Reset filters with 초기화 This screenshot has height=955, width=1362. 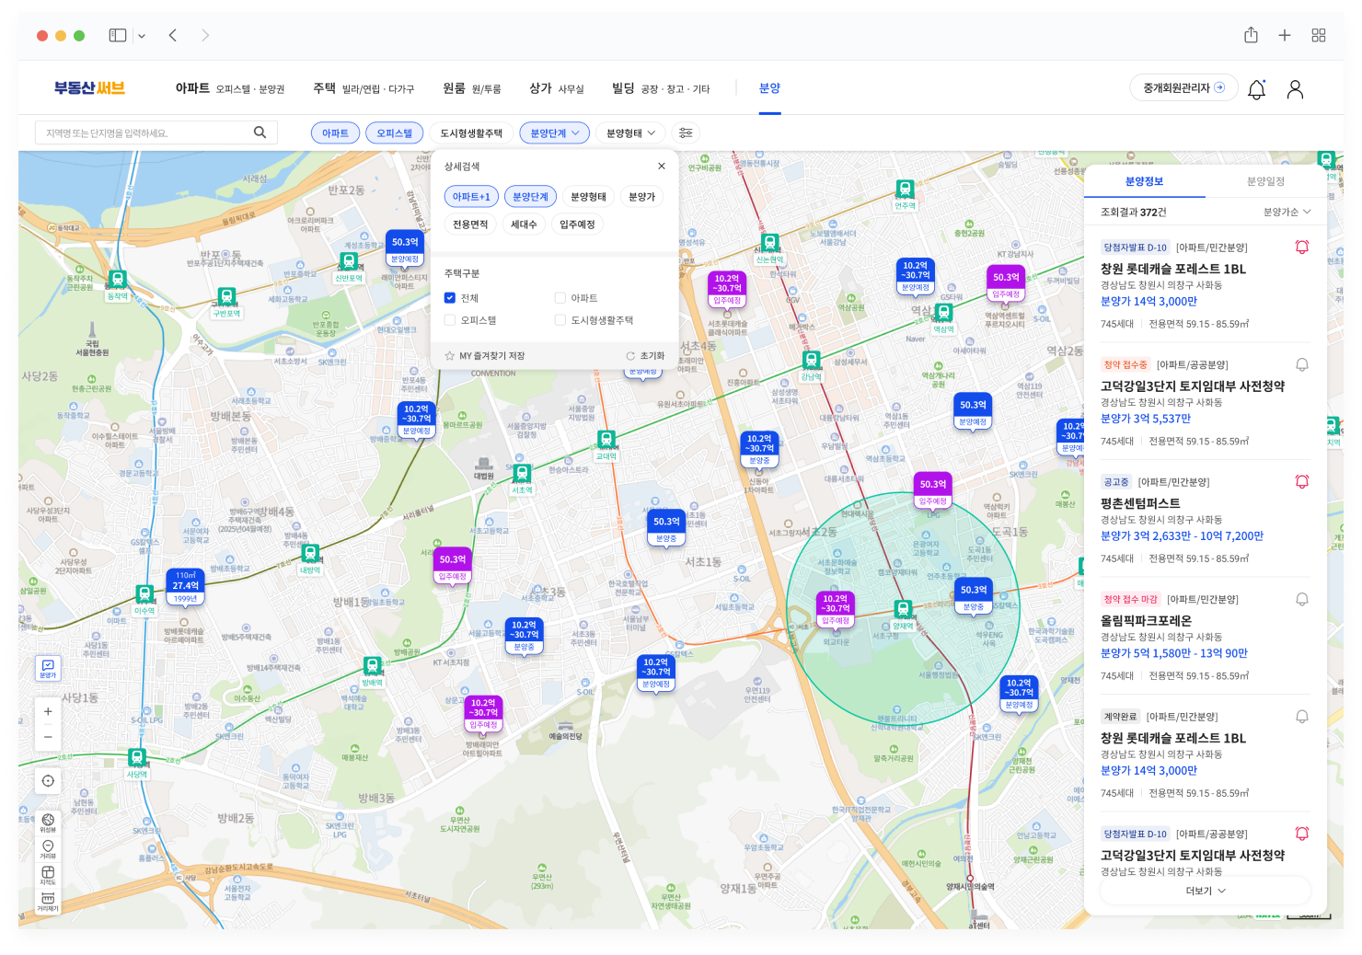click(645, 356)
